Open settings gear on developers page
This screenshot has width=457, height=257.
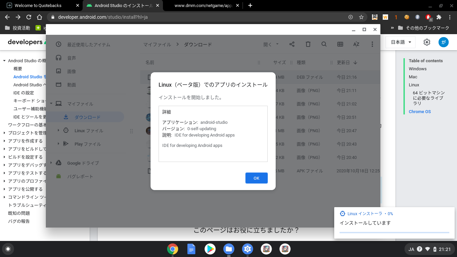427,42
